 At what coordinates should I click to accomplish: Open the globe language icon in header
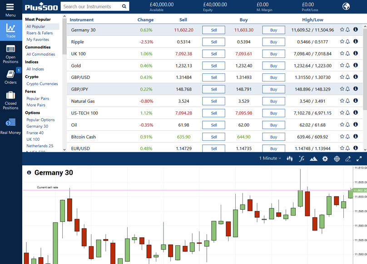click(x=346, y=6)
